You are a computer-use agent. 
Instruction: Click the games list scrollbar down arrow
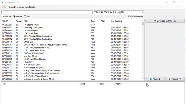143,79
